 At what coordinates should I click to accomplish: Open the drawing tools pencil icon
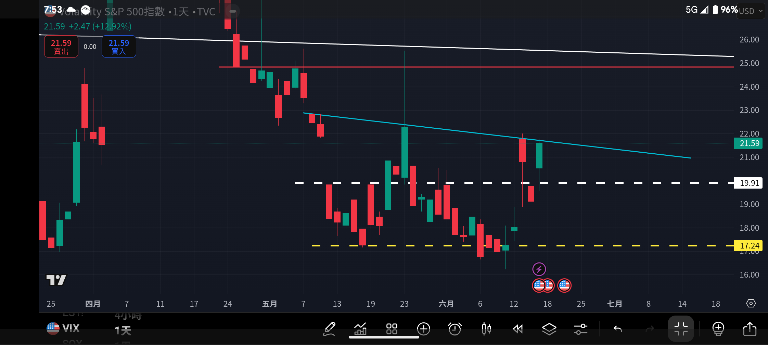329,329
